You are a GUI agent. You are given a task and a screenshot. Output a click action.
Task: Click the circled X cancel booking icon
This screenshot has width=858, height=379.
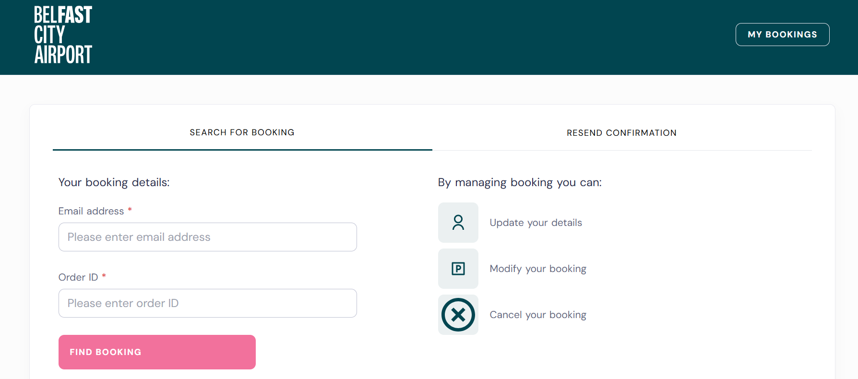pyautogui.click(x=458, y=315)
